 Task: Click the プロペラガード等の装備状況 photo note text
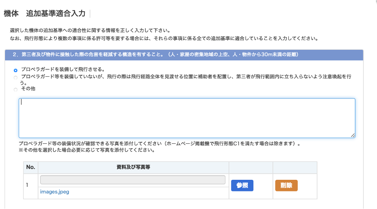tap(159, 144)
